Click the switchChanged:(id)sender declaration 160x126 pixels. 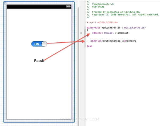click(x=111, y=41)
